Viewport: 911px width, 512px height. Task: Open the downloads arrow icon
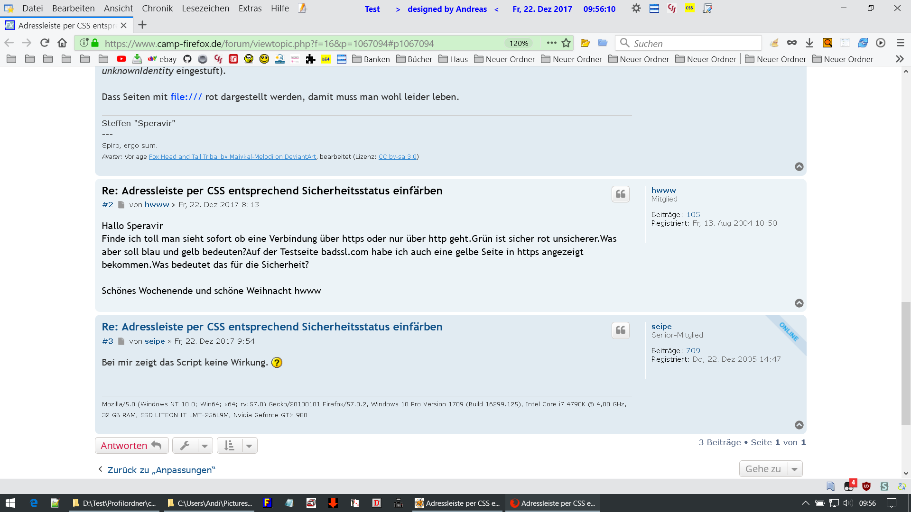809,43
